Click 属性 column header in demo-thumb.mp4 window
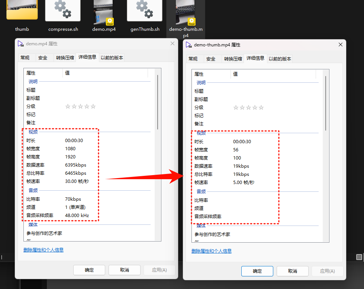Image resolution: width=364 pixels, height=289 pixels. click(211, 74)
